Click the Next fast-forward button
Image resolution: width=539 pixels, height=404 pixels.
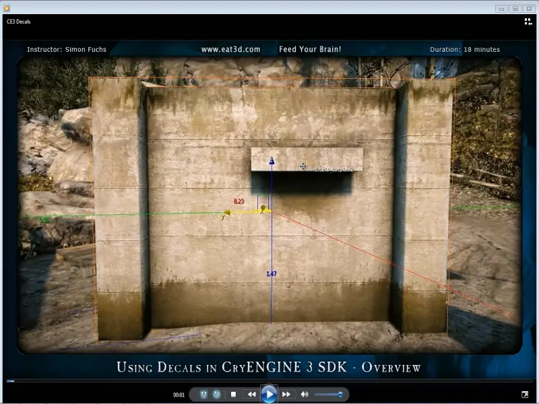(x=286, y=395)
